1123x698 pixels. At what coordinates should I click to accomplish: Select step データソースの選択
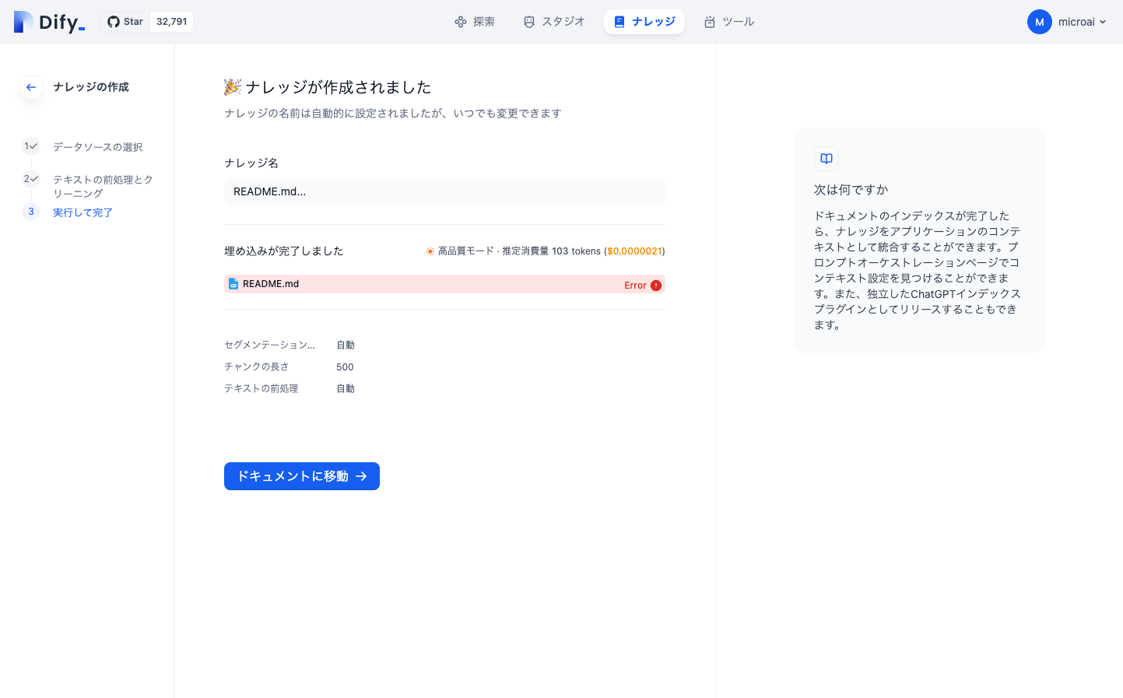pos(97,147)
